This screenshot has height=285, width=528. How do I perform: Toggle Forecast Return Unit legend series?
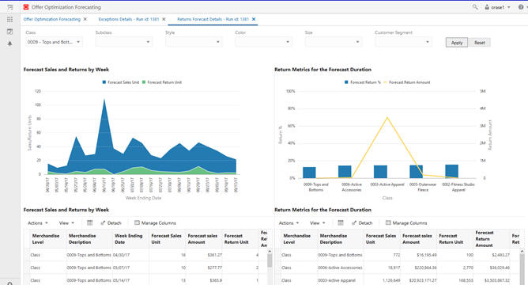[x=162, y=82]
